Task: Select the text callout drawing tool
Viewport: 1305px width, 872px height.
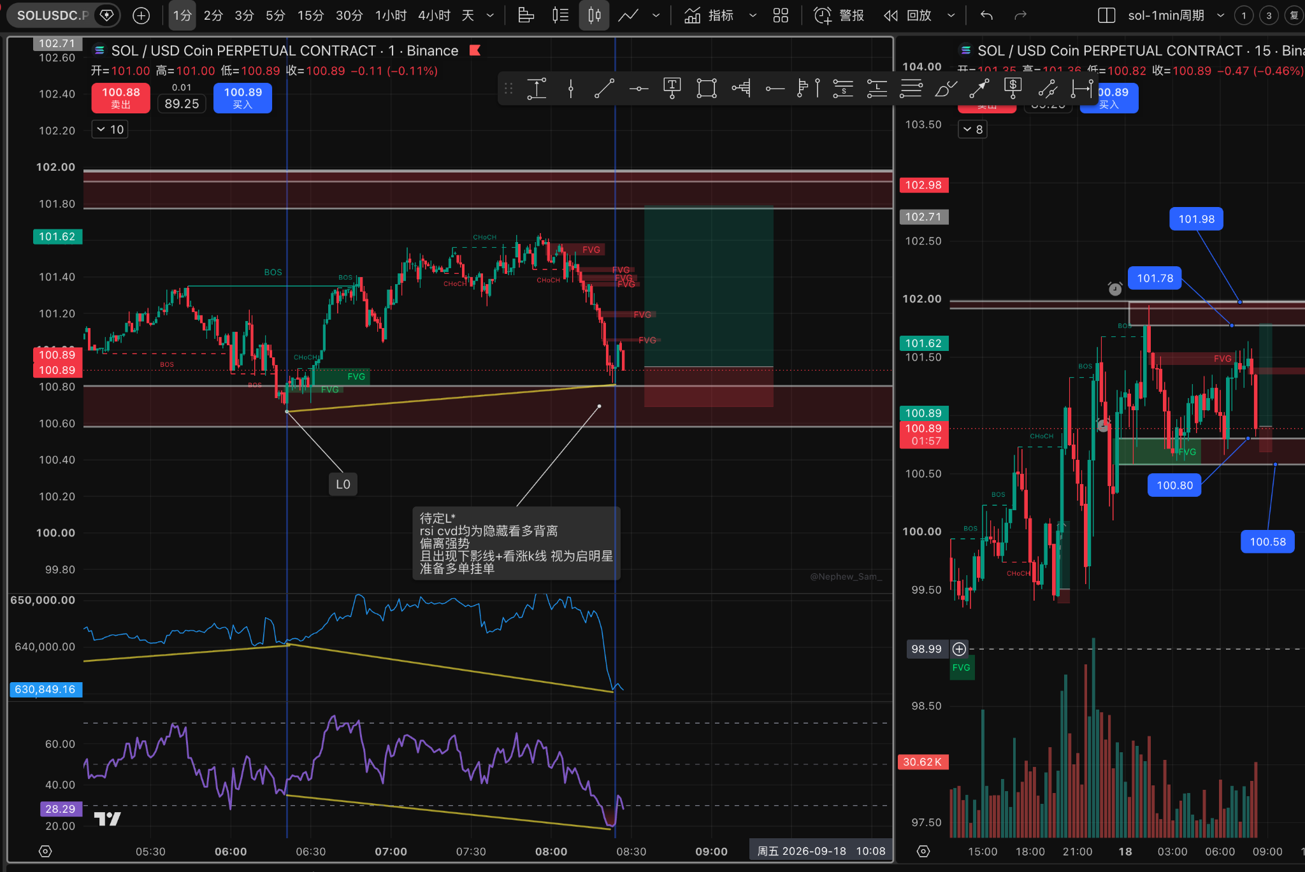Action: tap(672, 89)
